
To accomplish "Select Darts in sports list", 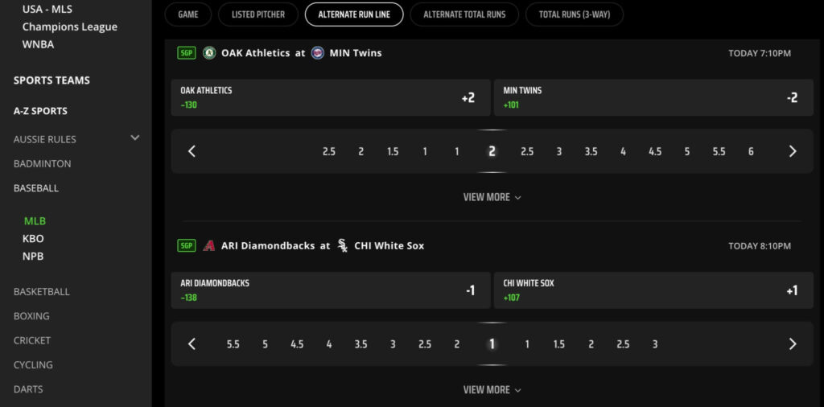I will (x=28, y=389).
